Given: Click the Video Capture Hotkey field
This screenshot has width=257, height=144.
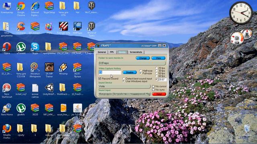Looking at the screenshot, I should coord(110,72).
